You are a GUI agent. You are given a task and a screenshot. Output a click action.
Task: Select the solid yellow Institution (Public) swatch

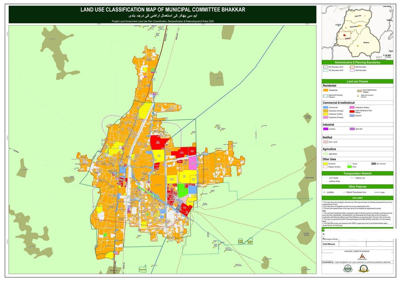pos(325,114)
